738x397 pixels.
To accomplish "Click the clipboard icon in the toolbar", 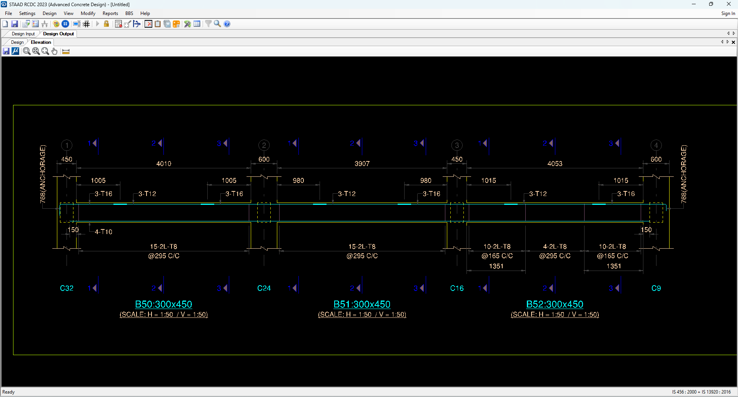I will coord(158,24).
